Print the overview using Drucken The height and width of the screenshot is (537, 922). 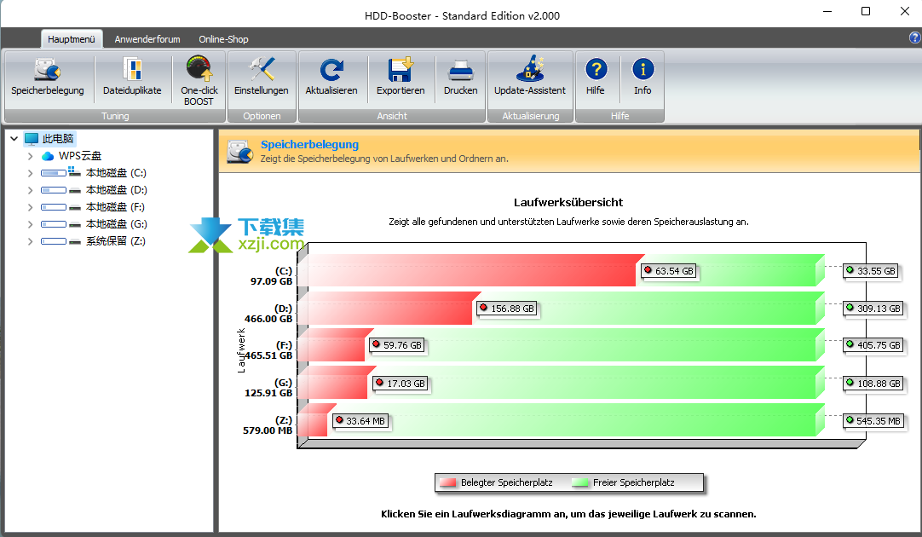click(x=460, y=78)
